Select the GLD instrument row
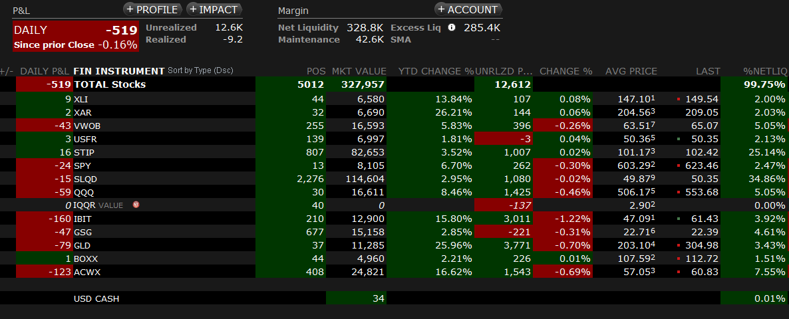Image resolution: width=789 pixels, height=319 pixels. pyautogui.click(x=394, y=245)
